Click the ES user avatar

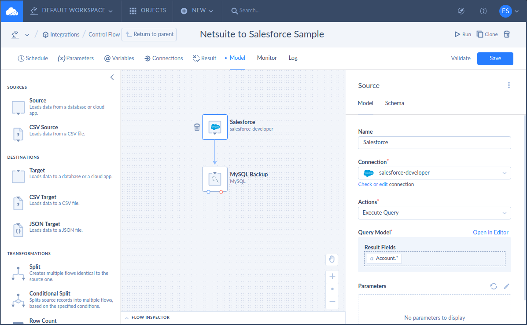coord(505,11)
